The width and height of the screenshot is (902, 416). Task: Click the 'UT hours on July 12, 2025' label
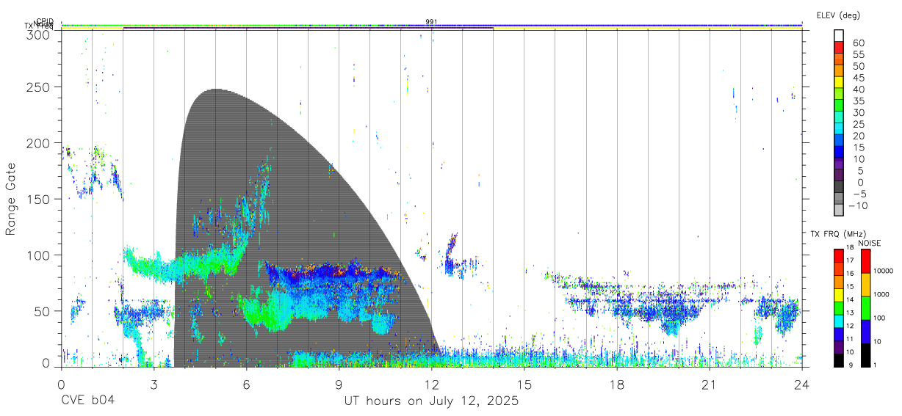431,401
